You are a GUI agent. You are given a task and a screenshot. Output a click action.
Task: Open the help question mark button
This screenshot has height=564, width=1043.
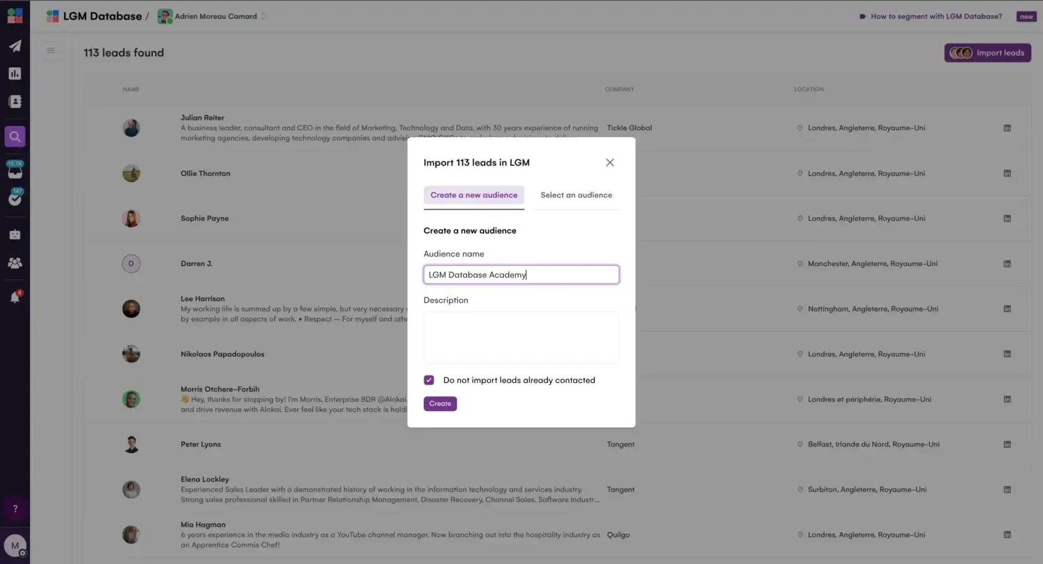[15, 508]
